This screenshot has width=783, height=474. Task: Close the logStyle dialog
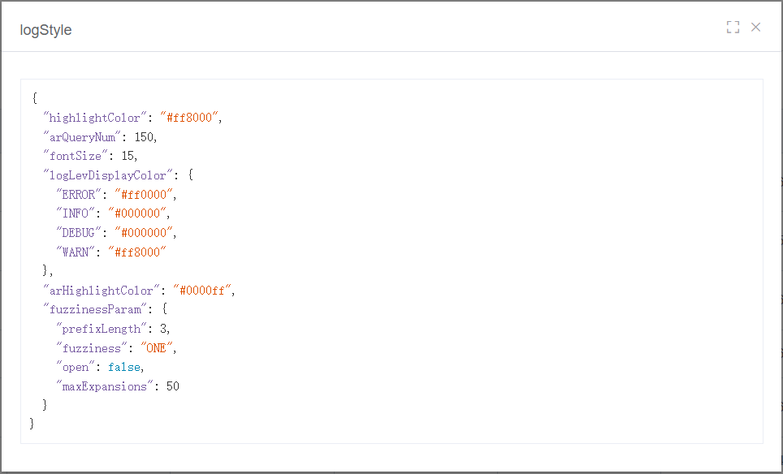pyautogui.click(x=756, y=27)
